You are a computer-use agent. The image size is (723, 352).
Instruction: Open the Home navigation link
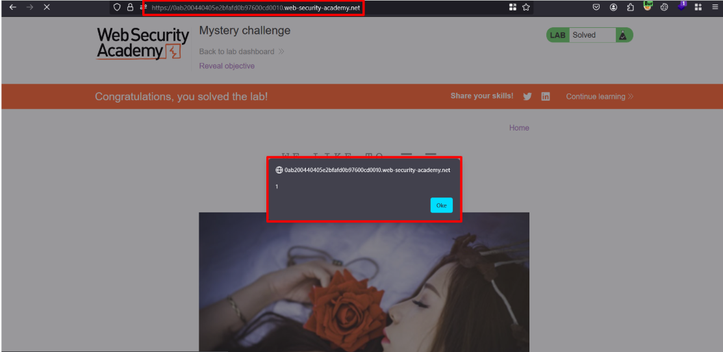pos(518,128)
